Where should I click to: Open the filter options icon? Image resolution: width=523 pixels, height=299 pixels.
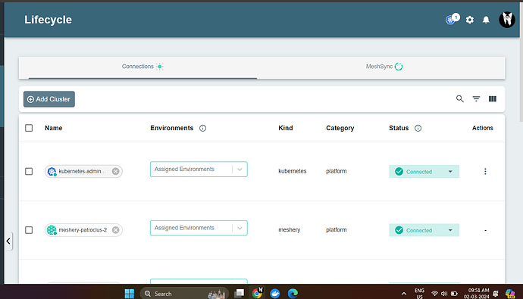[x=476, y=99]
